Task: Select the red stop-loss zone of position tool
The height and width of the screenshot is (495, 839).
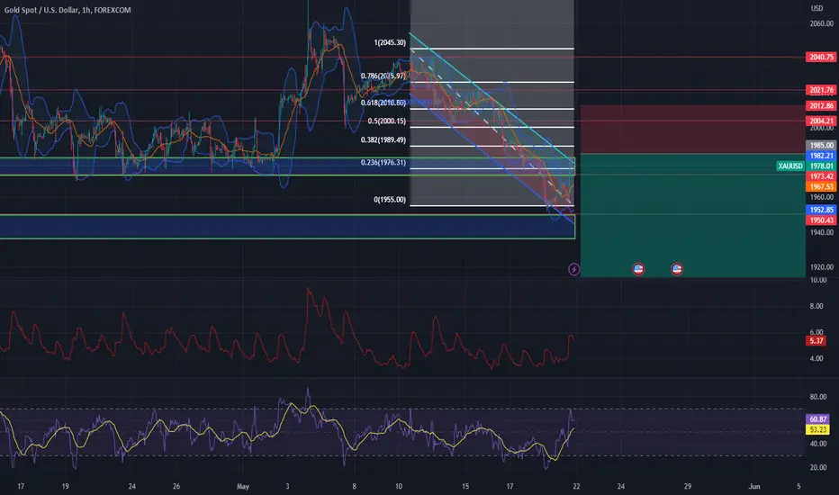Action: coord(692,130)
